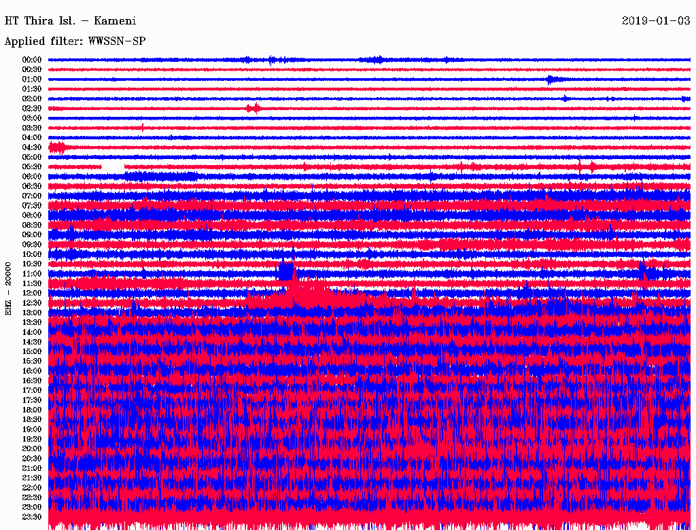Select the 23:30 time label
696x530 pixels.
point(32,517)
